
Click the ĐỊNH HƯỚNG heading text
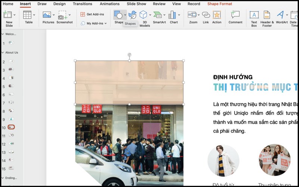click(x=233, y=77)
